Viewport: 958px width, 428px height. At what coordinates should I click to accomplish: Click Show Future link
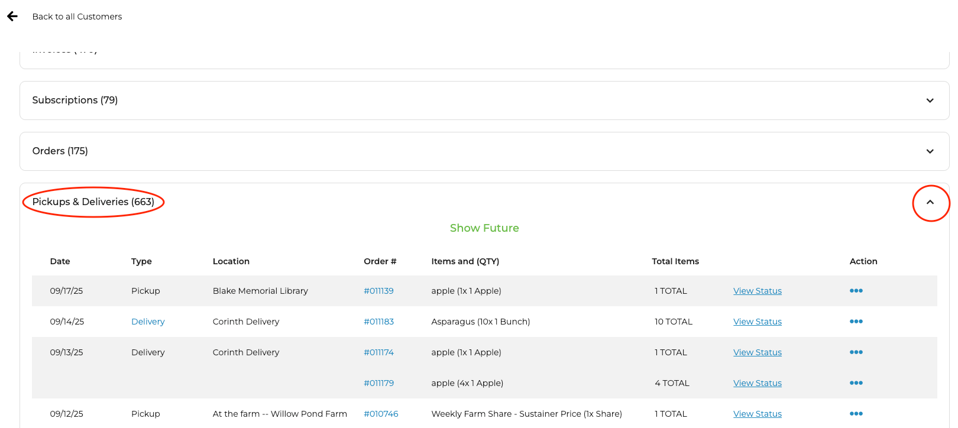(484, 228)
